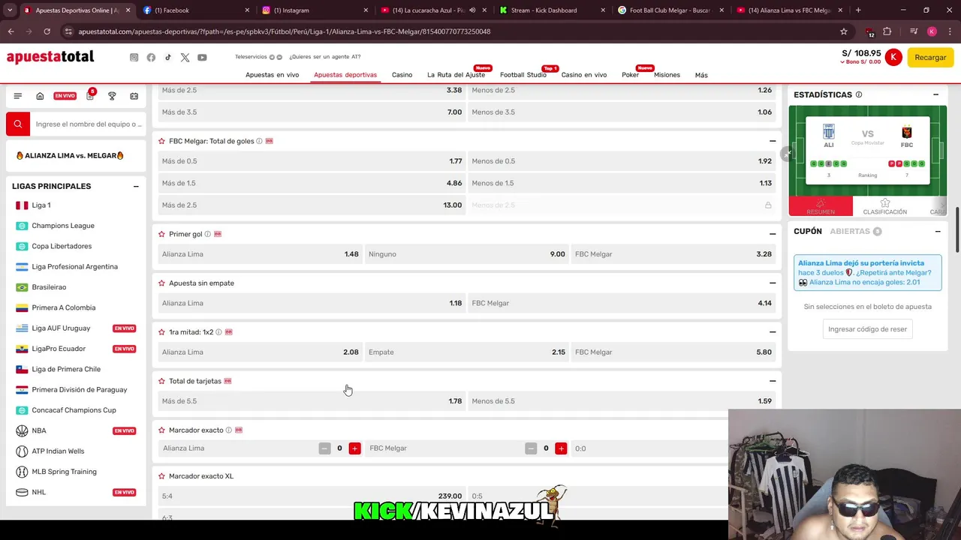Collapse the ESTADÍSTICAS panel

(935, 94)
